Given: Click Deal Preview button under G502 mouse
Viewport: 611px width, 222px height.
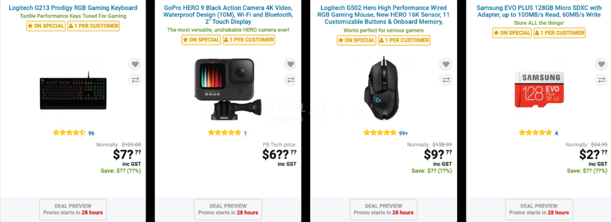Looking at the screenshot, I should point(384,209).
